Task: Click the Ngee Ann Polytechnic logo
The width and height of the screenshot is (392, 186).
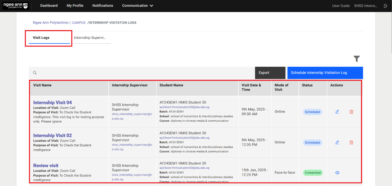Action: click(16, 6)
